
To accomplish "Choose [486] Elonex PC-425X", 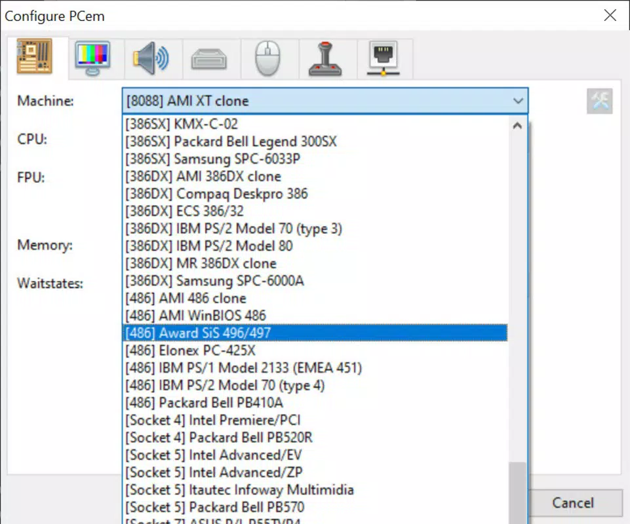I will click(315, 350).
